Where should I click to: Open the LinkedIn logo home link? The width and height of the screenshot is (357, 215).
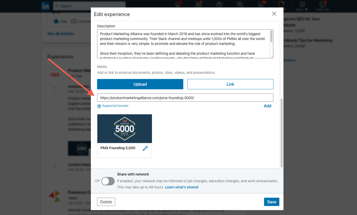(46, 6)
